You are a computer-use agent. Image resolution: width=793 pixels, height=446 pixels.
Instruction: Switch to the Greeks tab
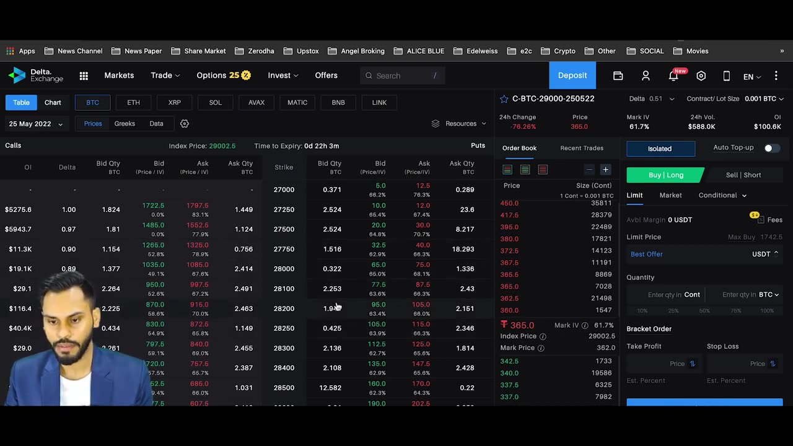[125, 123]
